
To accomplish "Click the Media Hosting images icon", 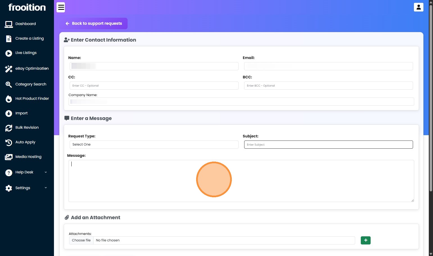I will point(9,157).
